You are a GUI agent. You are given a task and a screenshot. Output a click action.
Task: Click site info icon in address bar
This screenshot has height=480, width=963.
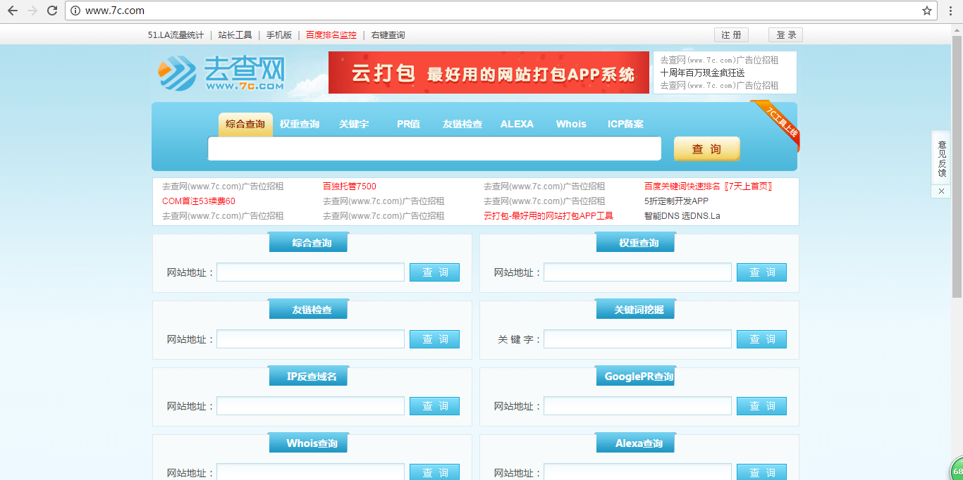pyautogui.click(x=75, y=11)
